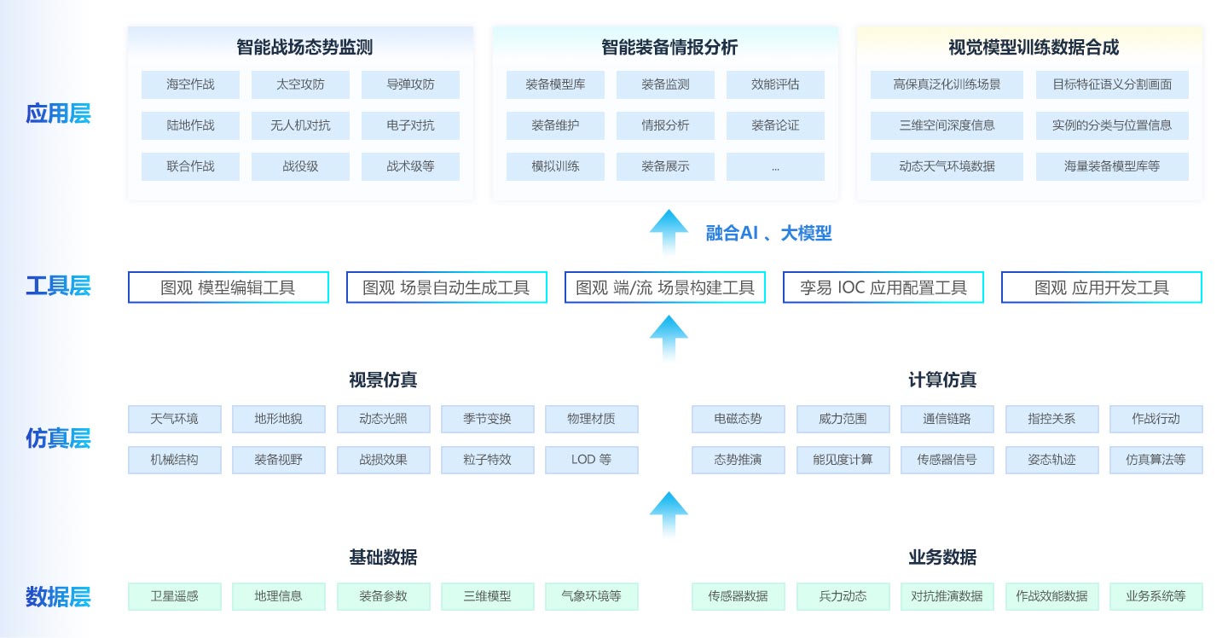Click the 电磁态势 tag
Screen dimensions: 1228x638
coord(738,419)
